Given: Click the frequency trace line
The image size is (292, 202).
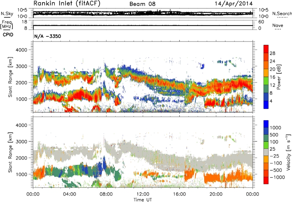Looking at the screenshot, I should 143,26.
